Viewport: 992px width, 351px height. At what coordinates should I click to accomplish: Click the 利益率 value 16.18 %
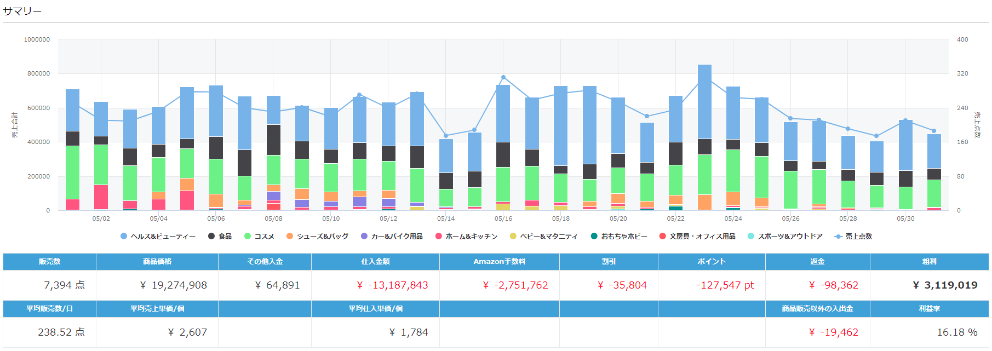click(957, 332)
